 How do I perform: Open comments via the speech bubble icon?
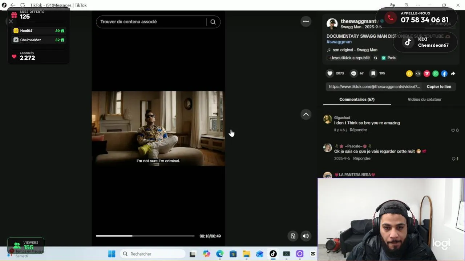[x=353, y=73]
